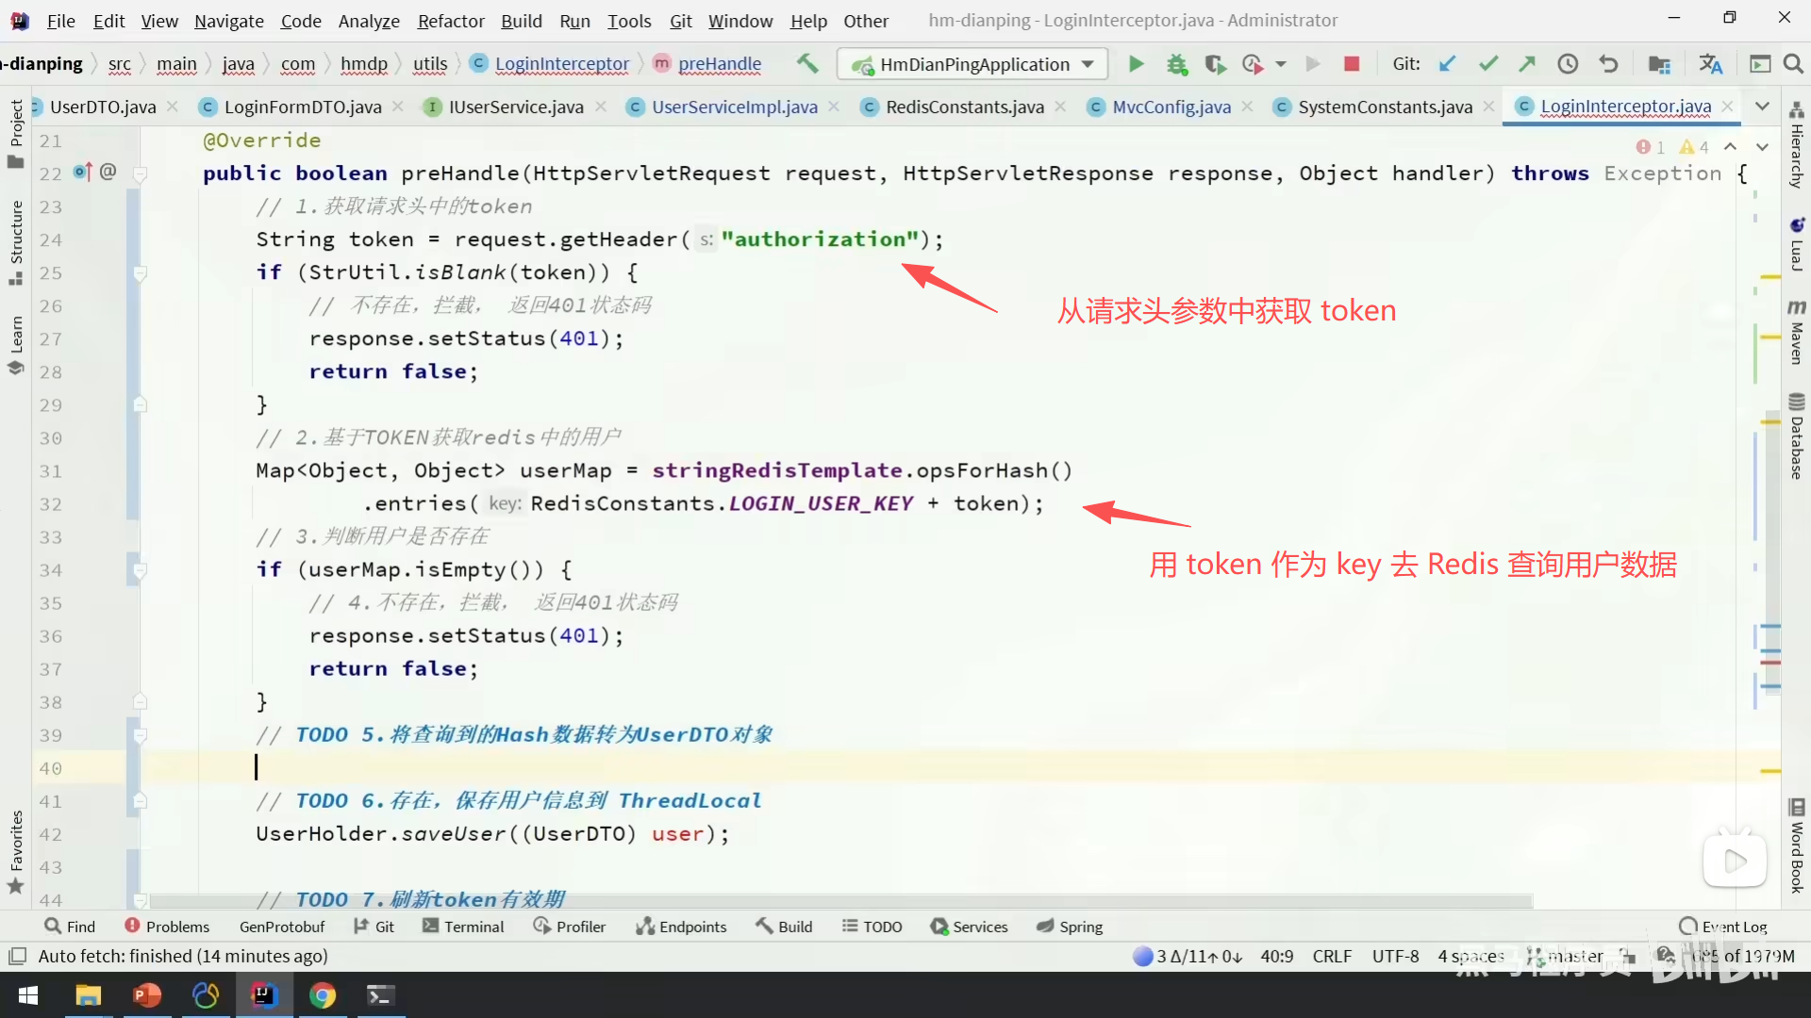Click the Search Everywhere magnifier icon
1811x1018 pixels.
click(1793, 64)
